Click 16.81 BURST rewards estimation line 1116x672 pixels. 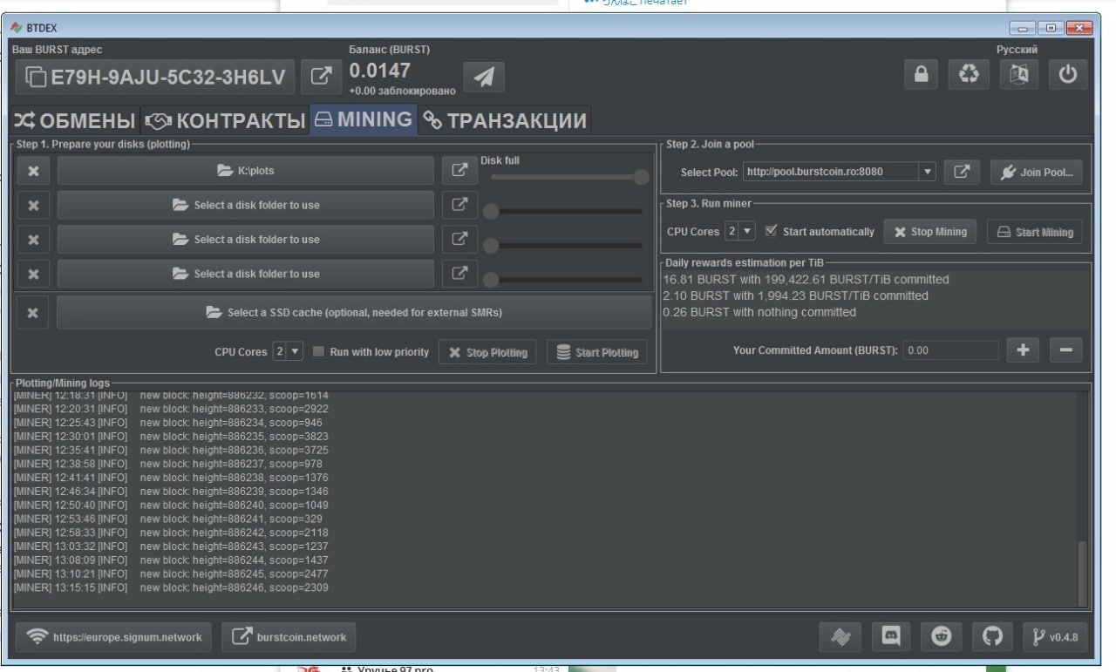(x=806, y=280)
